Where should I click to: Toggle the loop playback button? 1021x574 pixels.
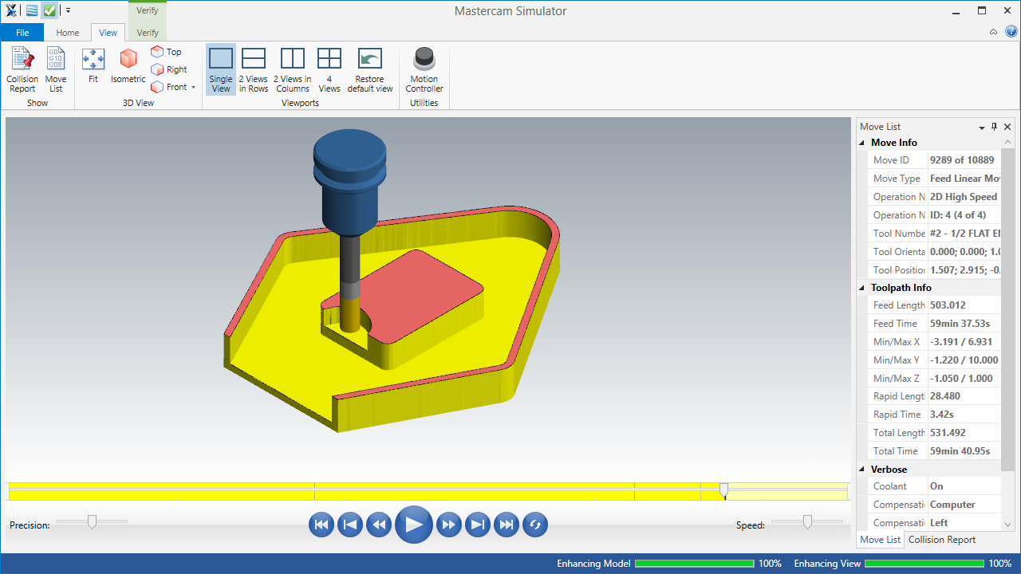[535, 525]
